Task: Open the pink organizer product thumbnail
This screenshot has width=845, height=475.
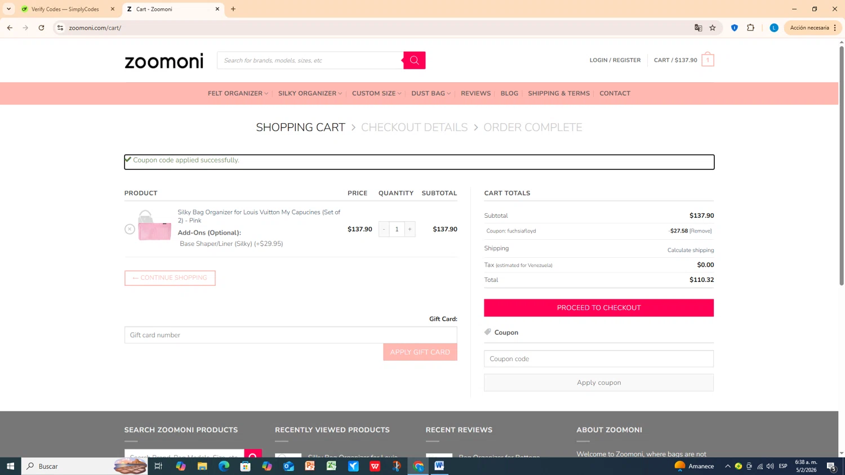Action: point(154,226)
